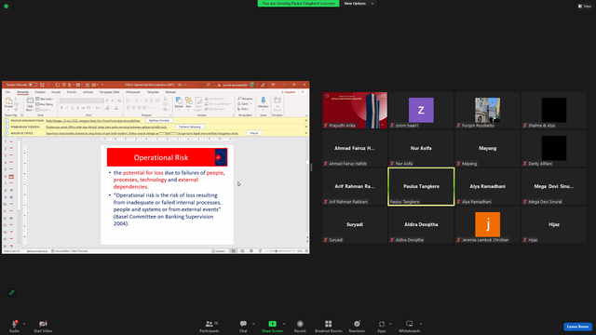Click the Masuk button in yellow bar
Viewport: 596px width, 335px height.
(254, 133)
